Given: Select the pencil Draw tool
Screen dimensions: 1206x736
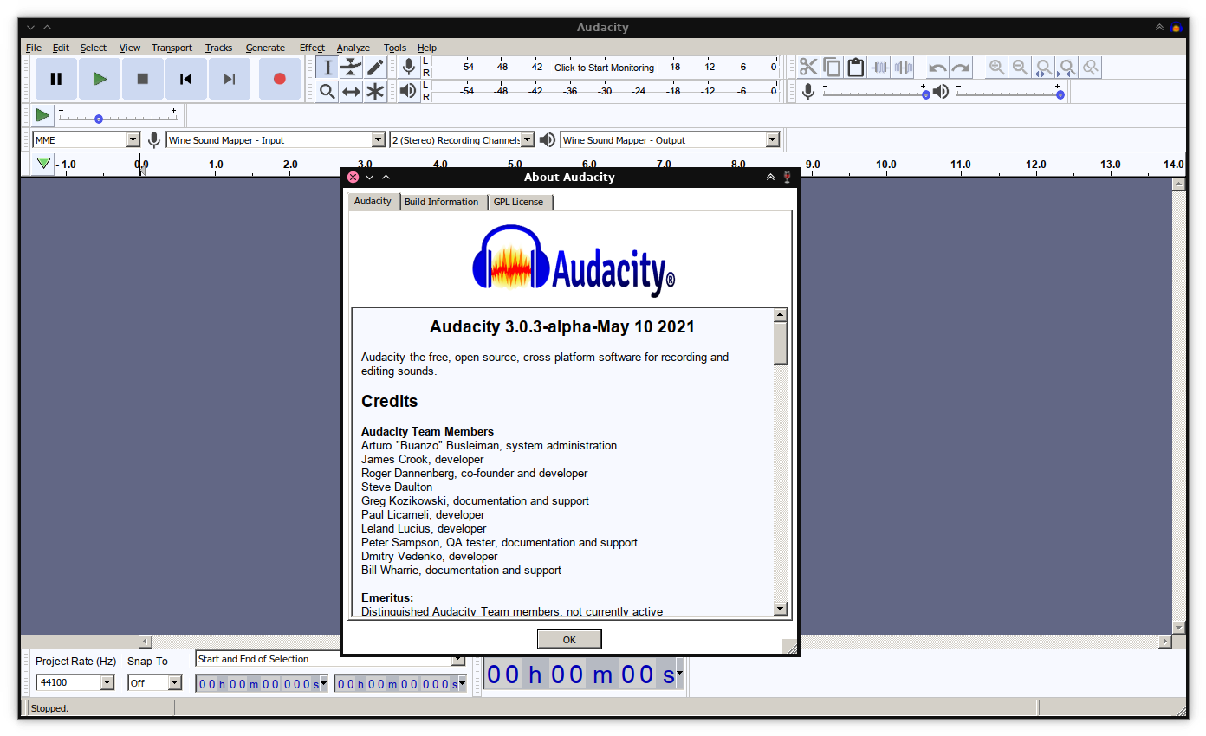Looking at the screenshot, I should point(374,68).
